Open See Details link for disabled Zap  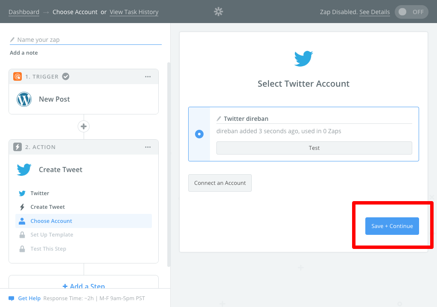click(x=375, y=12)
